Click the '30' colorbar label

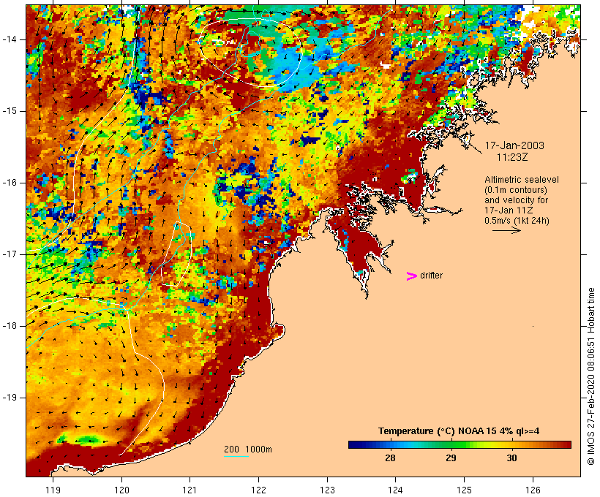[511, 458]
